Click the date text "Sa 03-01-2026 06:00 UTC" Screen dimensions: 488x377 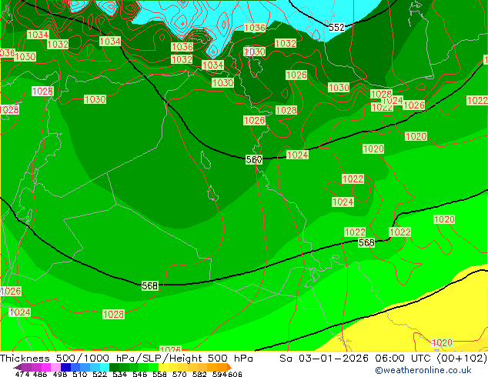coord(356,359)
